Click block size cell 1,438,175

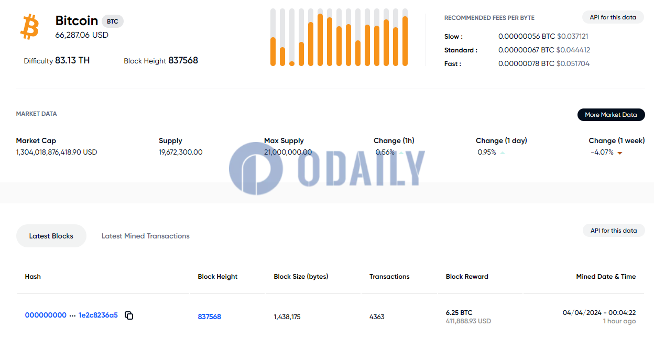coord(287,317)
